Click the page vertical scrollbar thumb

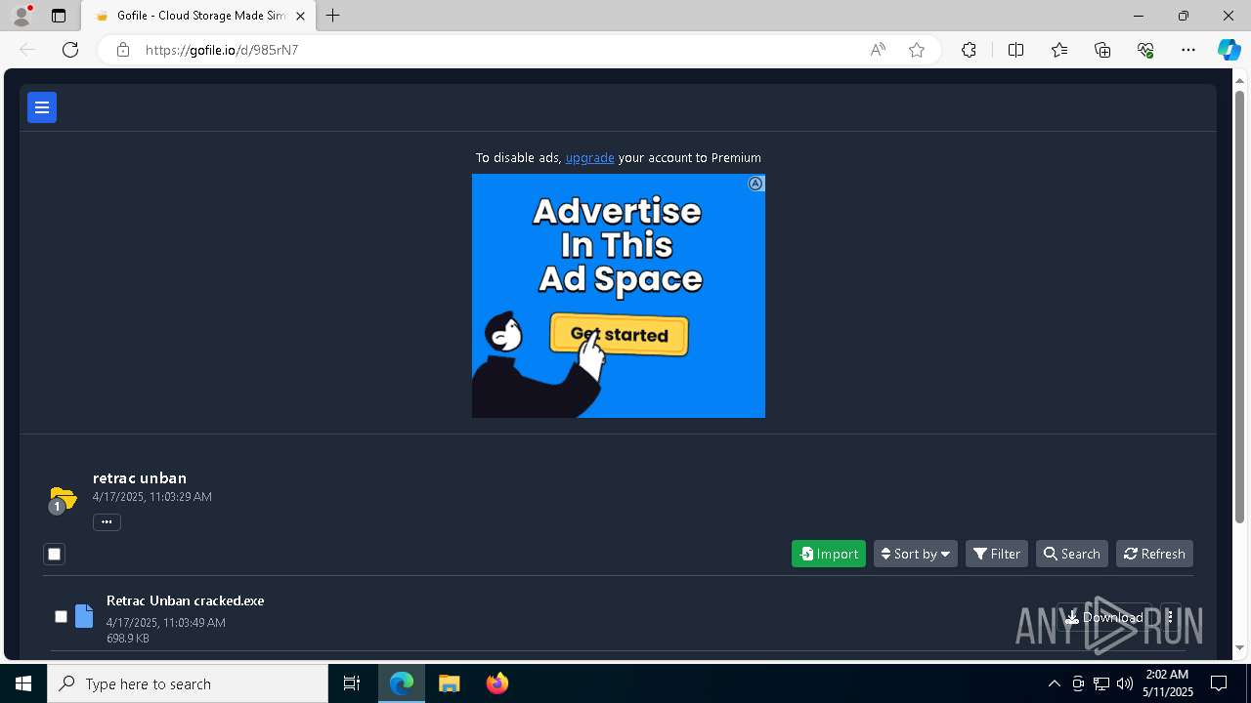[1240, 307]
